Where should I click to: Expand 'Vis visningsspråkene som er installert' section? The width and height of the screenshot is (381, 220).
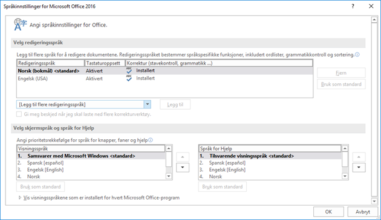click(x=20, y=198)
